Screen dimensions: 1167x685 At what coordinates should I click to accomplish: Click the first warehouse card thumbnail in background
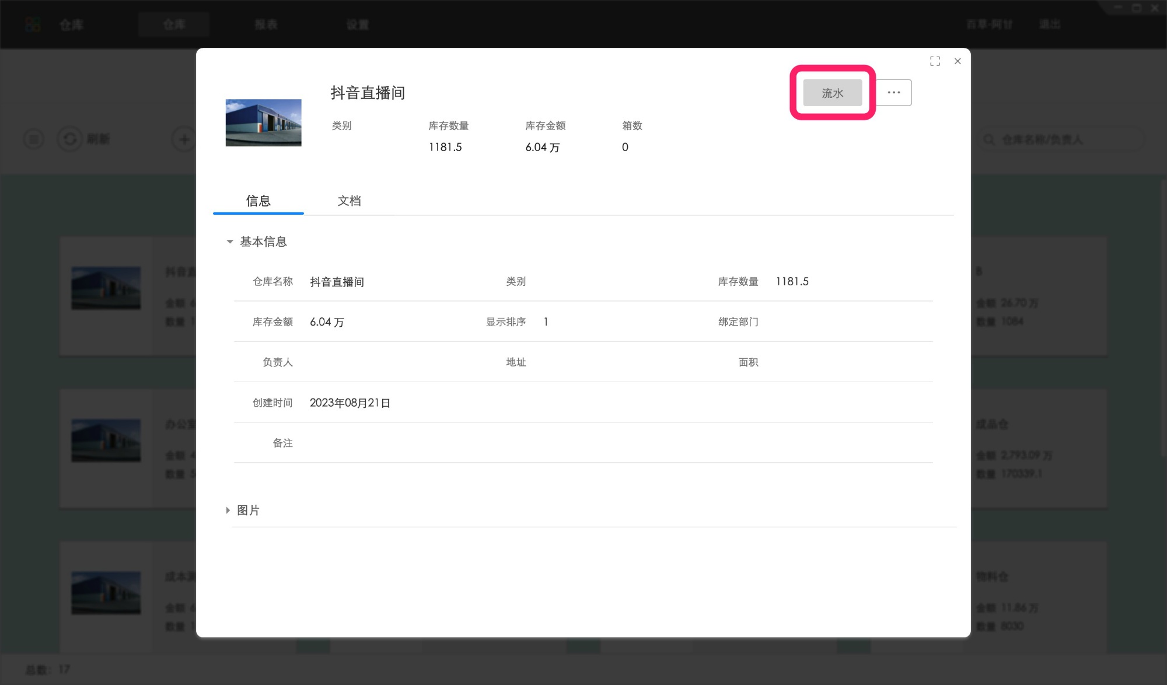tap(106, 288)
